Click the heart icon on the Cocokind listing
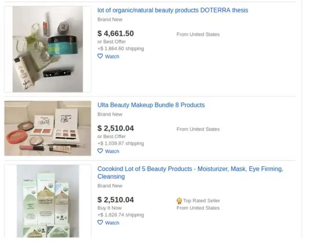The image size is (322, 245). pos(100,223)
